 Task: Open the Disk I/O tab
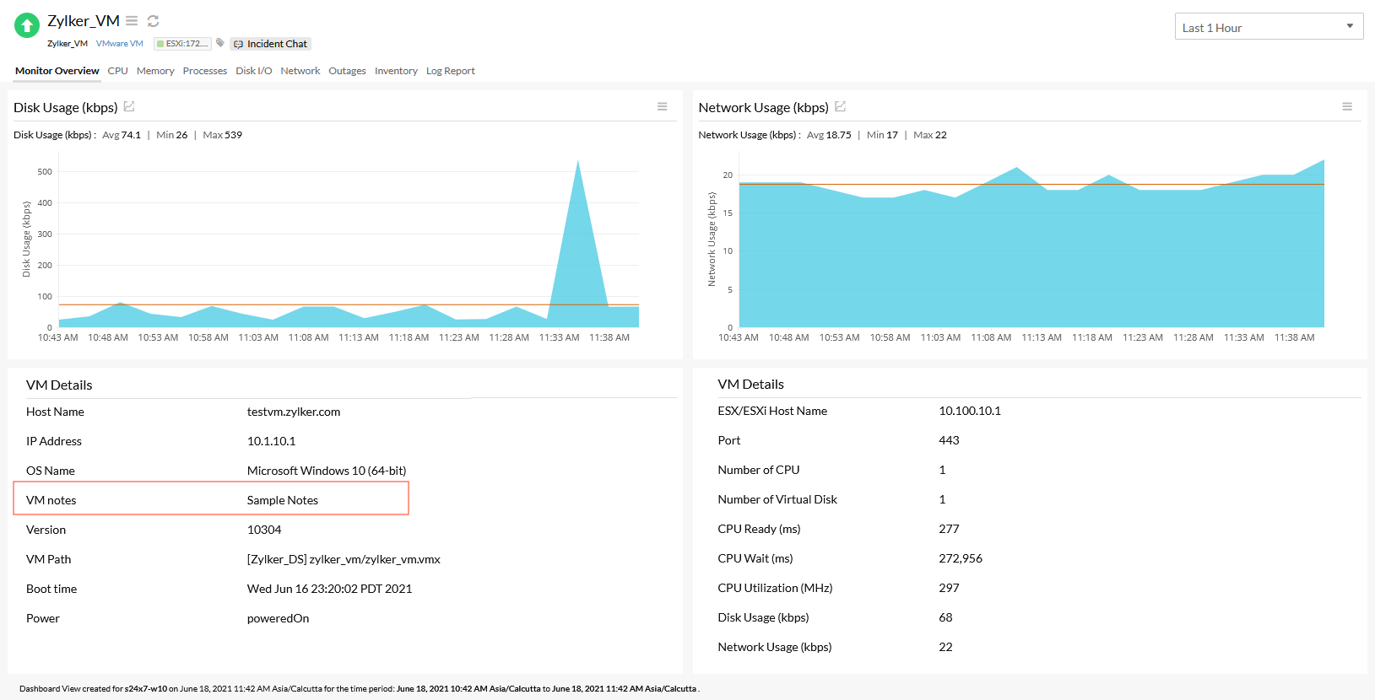tap(254, 71)
